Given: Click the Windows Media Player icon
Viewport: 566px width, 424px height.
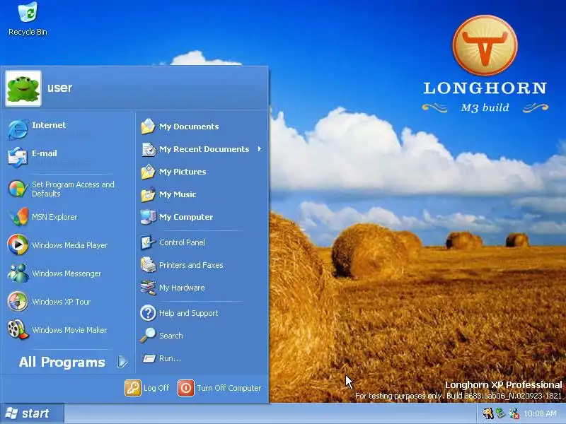Looking at the screenshot, I should (18, 245).
